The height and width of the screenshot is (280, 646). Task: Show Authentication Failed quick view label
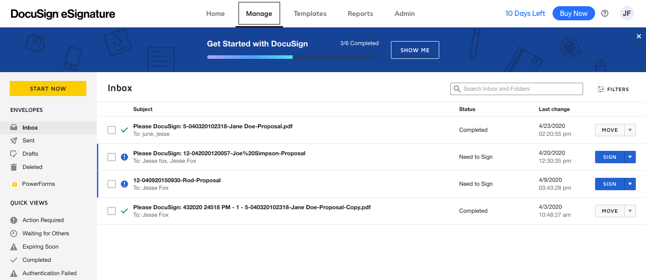[x=50, y=273]
